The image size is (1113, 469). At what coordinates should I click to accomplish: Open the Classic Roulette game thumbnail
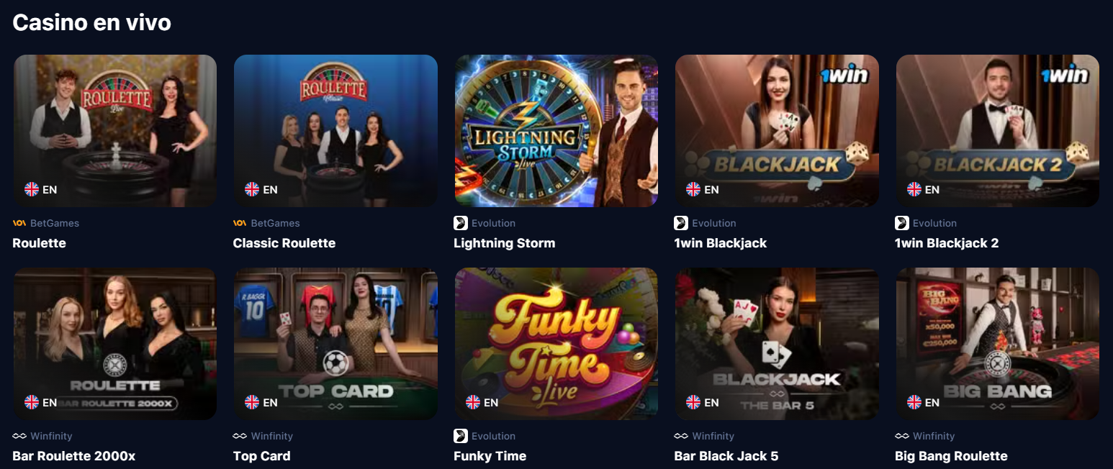[335, 131]
